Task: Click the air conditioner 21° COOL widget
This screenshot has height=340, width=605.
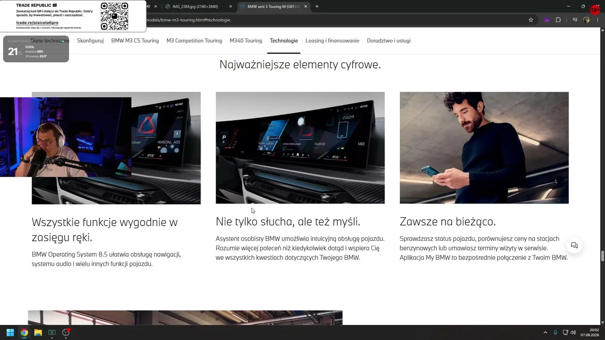Action: click(36, 49)
